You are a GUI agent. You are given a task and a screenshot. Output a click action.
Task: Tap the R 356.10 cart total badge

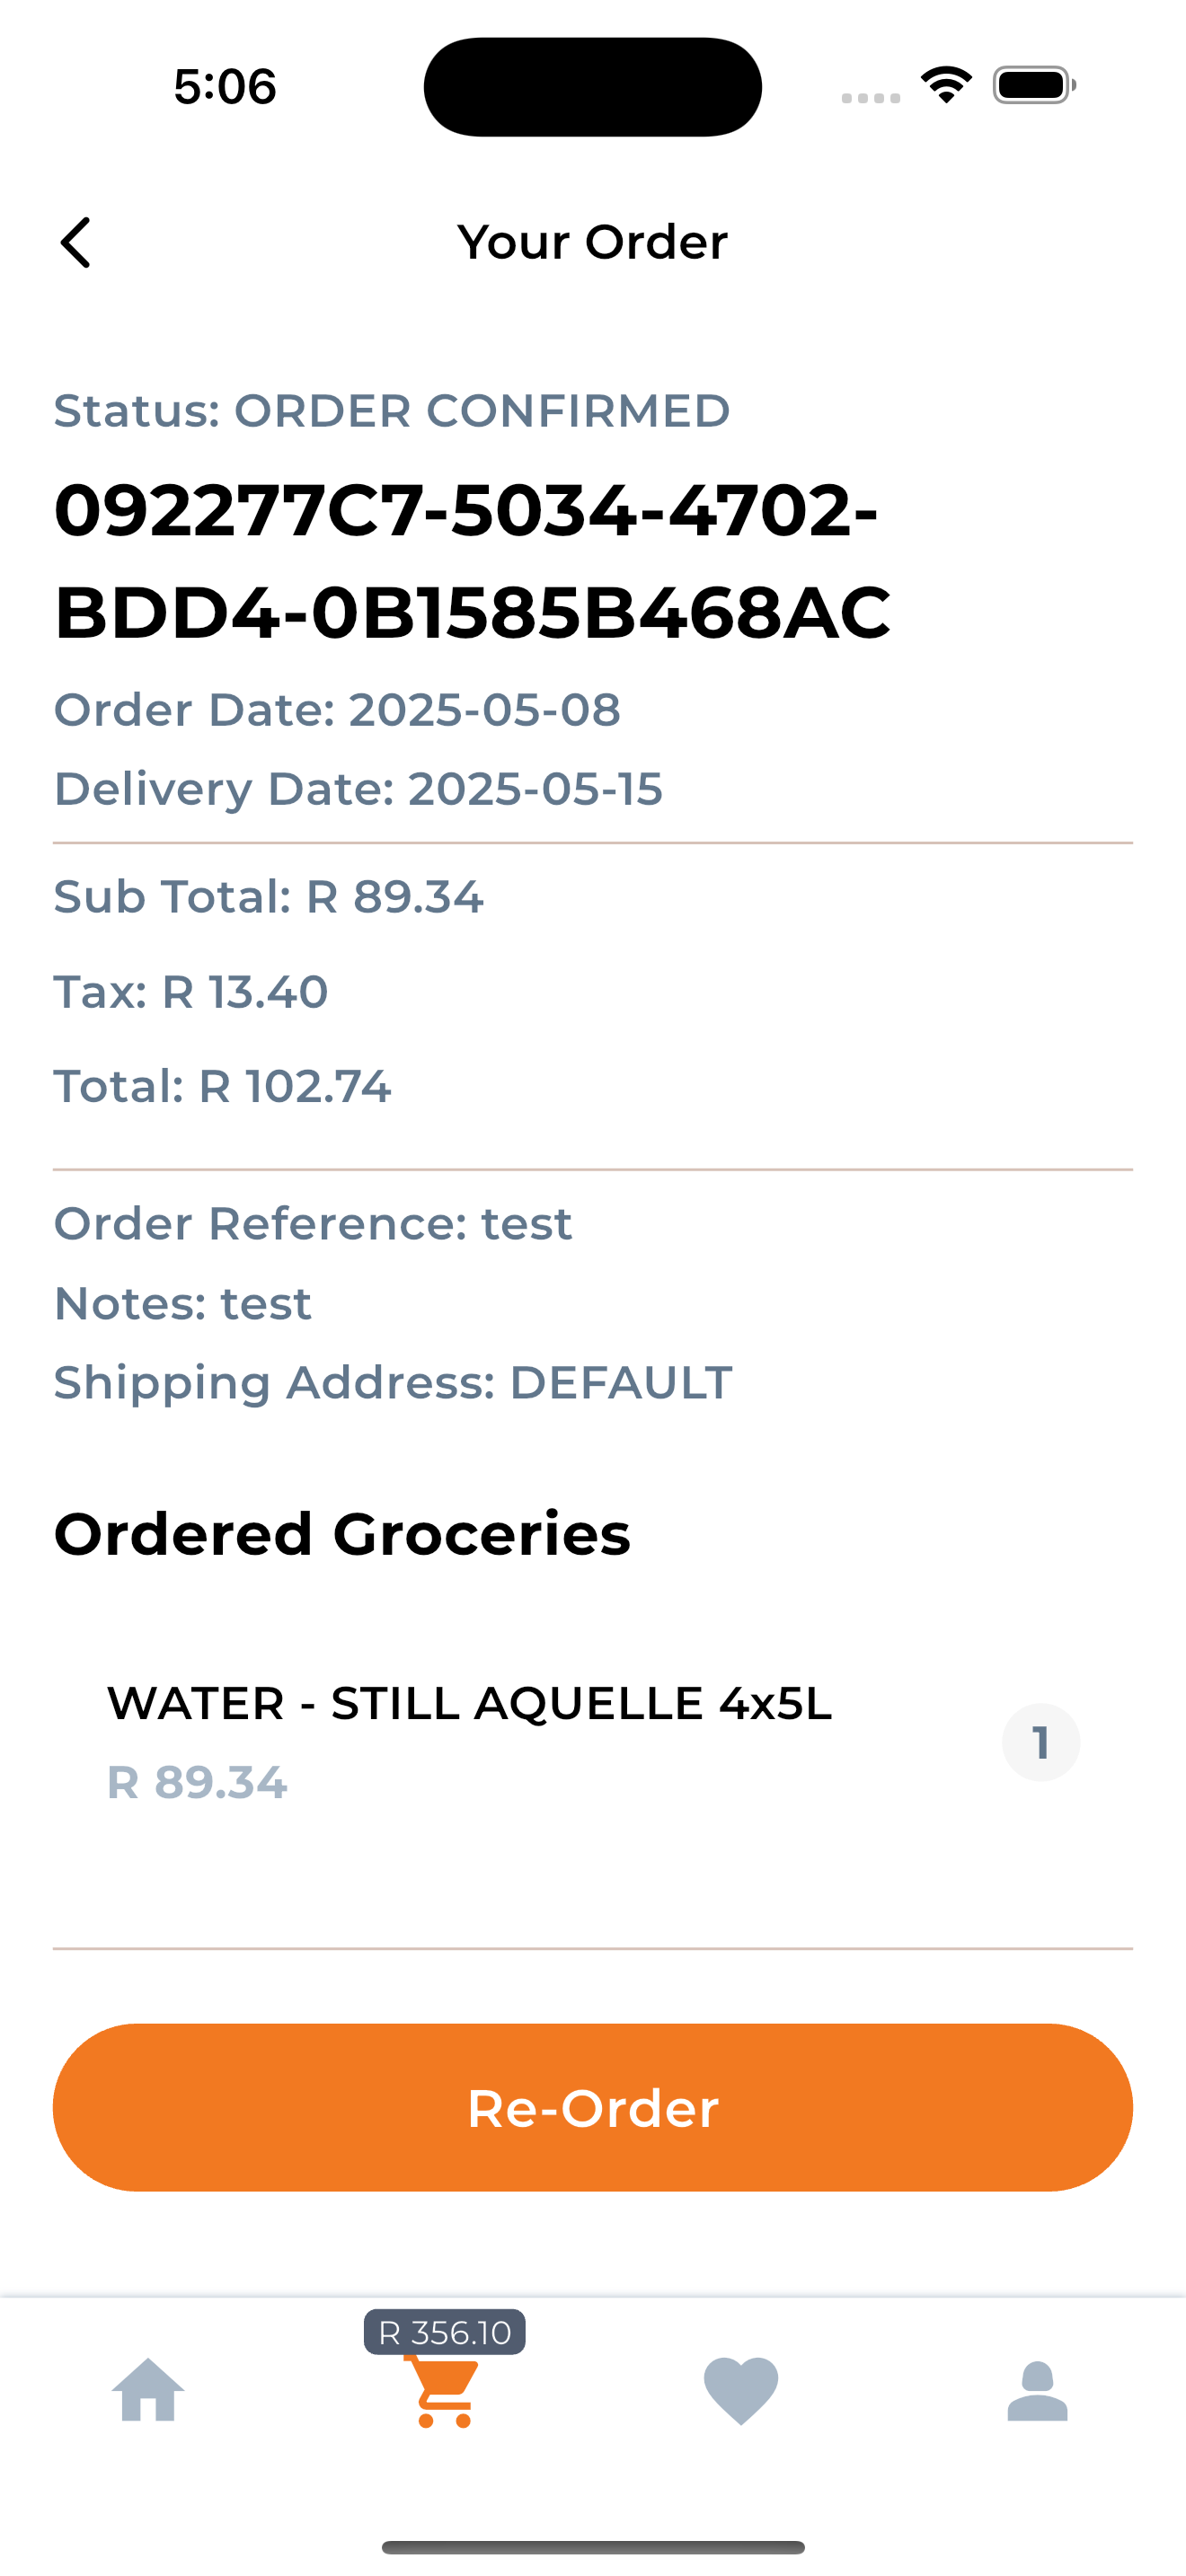tap(444, 2333)
